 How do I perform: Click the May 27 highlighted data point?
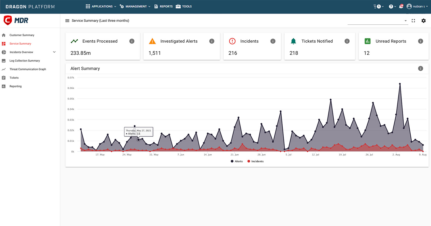tap(138, 140)
